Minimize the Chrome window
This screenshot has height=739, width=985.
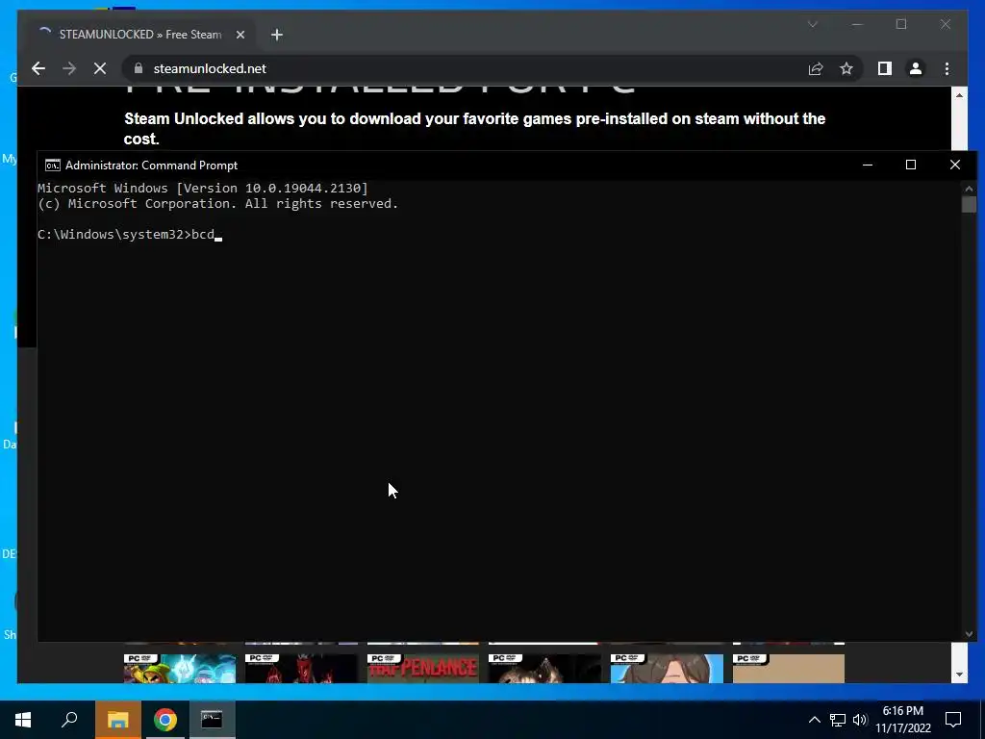point(857,24)
